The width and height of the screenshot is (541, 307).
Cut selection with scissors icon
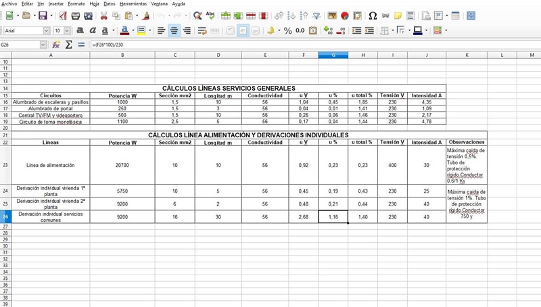(x=104, y=16)
